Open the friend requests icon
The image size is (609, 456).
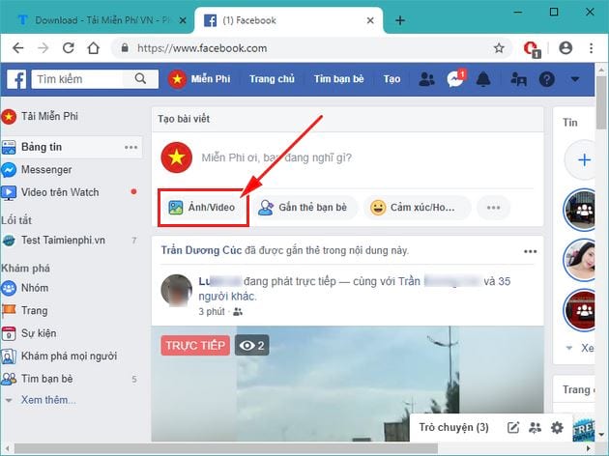click(x=426, y=79)
